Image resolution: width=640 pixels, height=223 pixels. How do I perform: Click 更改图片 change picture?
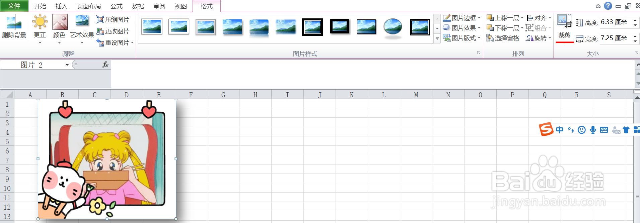click(x=113, y=31)
